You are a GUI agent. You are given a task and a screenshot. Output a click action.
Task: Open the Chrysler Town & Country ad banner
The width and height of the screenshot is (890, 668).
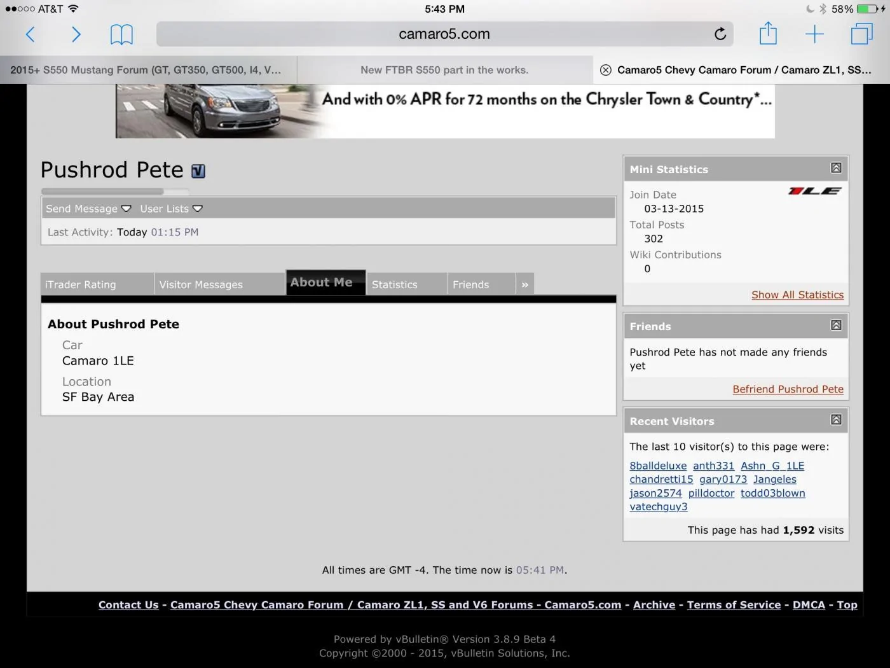tap(445, 111)
